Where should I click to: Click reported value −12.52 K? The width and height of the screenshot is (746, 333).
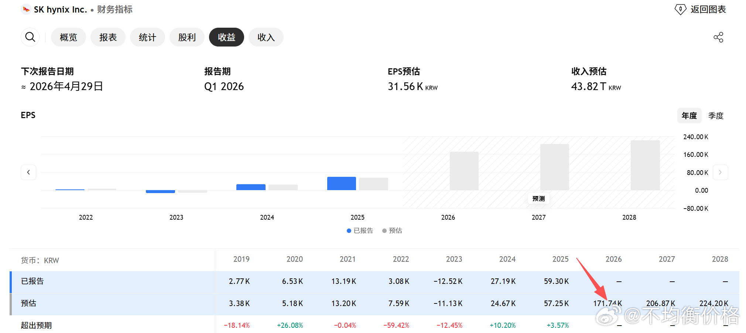[x=448, y=281]
